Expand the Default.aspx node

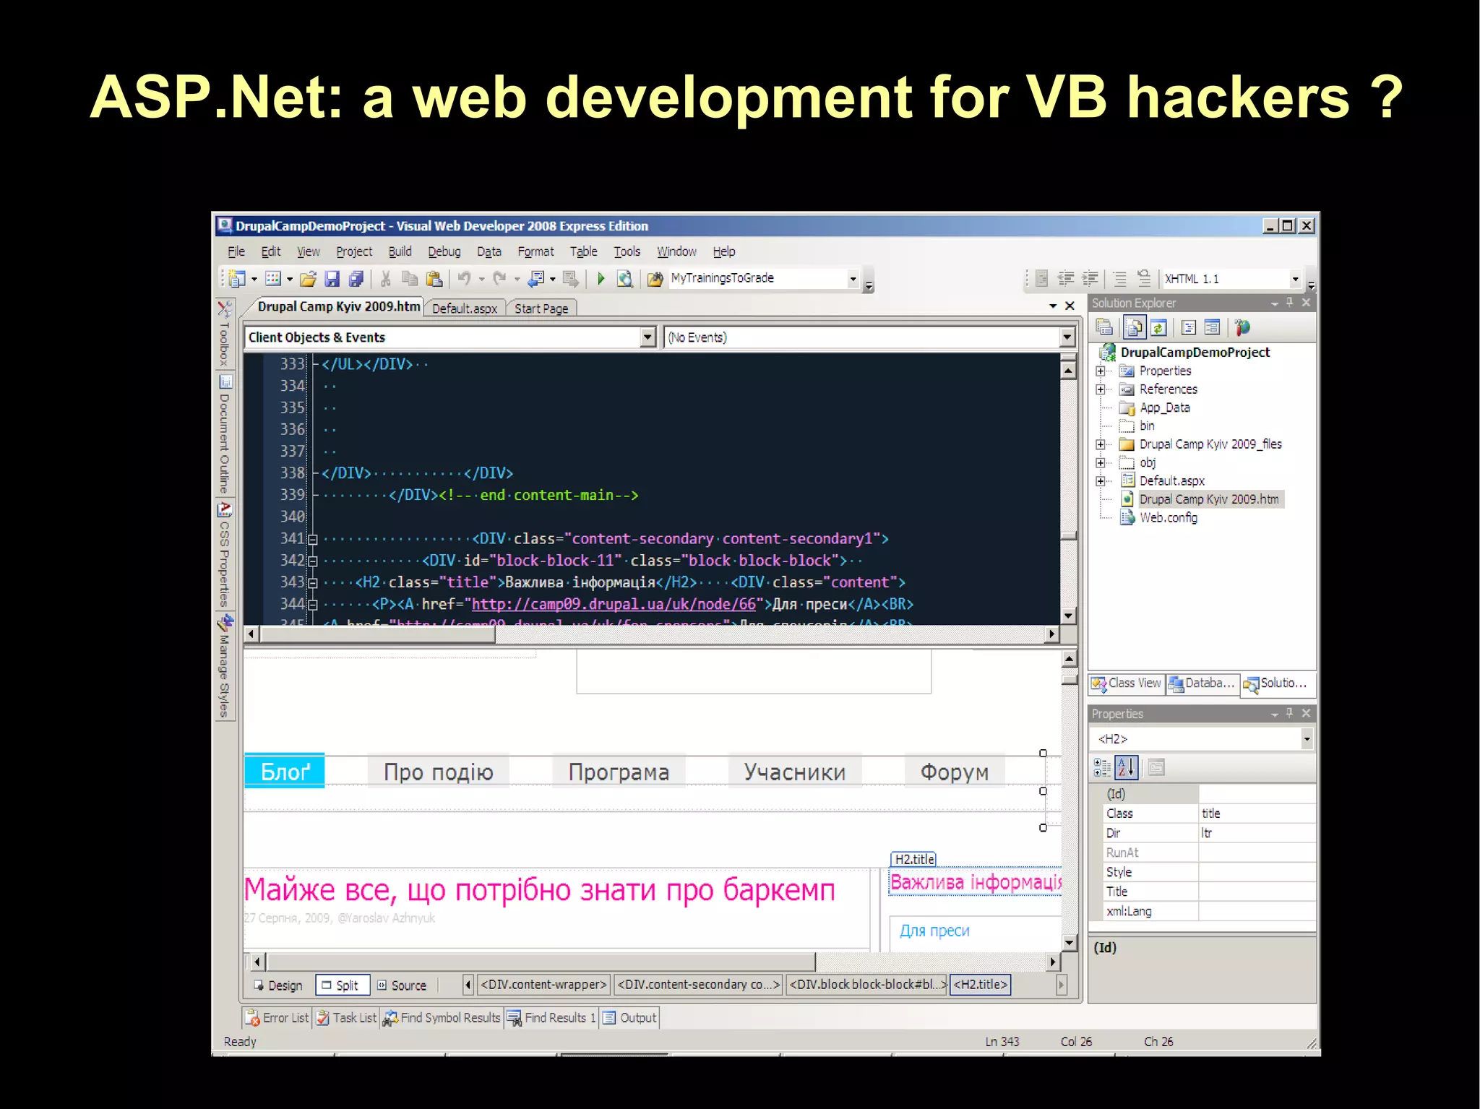[1100, 481]
